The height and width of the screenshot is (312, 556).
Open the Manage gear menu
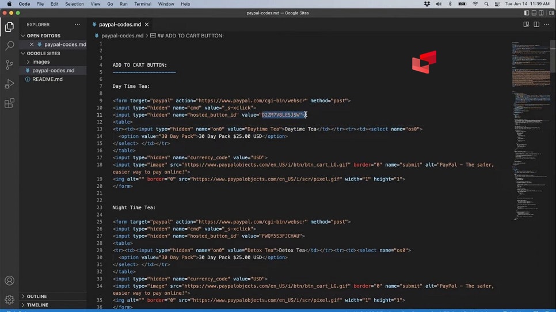pyautogui.click(x=9, y=299)
